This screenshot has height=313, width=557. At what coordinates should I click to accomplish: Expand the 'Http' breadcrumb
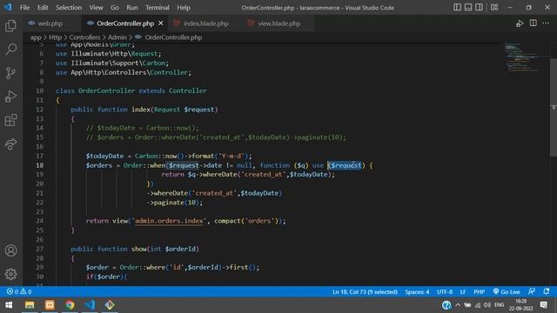point(55,37)
